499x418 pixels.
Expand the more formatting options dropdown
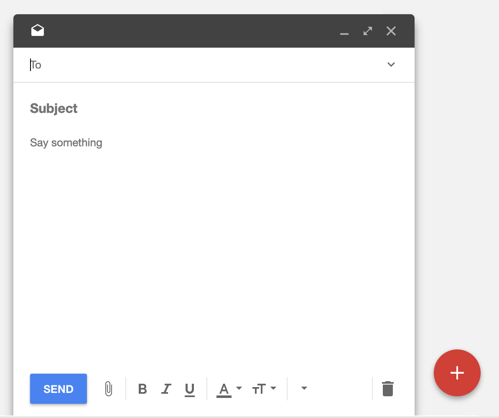pos(304,389)
